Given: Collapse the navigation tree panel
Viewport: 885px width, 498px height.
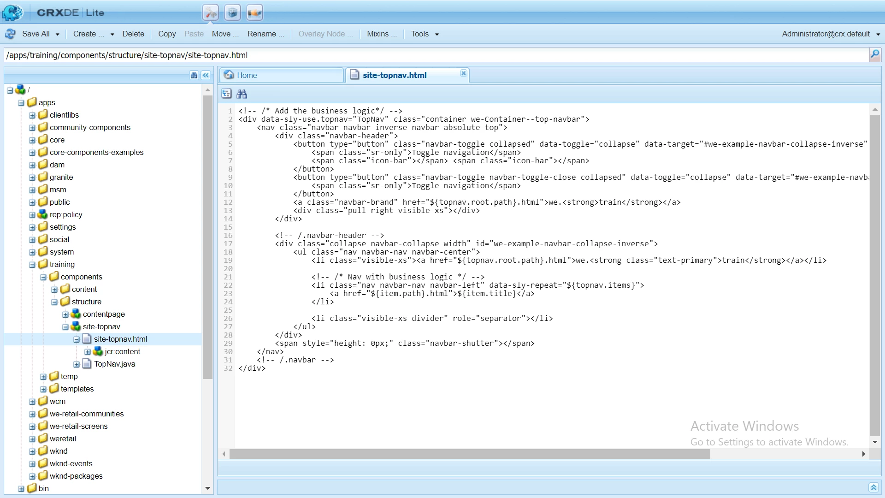Looking at the screenshot, I should (x=206, y=75).
